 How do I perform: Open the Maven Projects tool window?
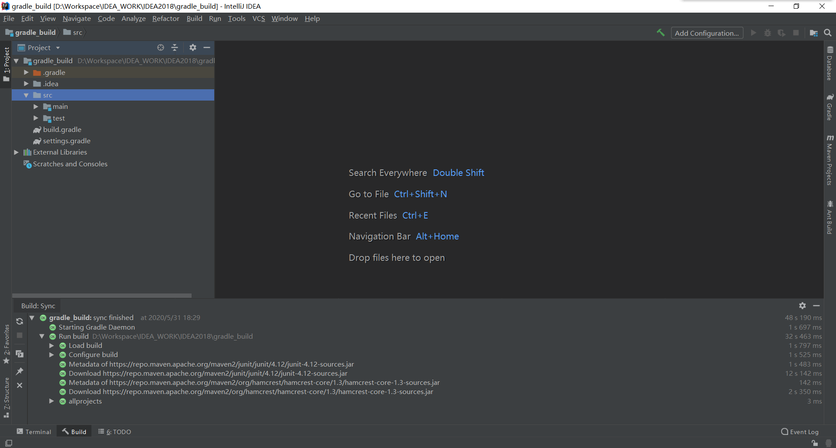(x=830, y=161)
